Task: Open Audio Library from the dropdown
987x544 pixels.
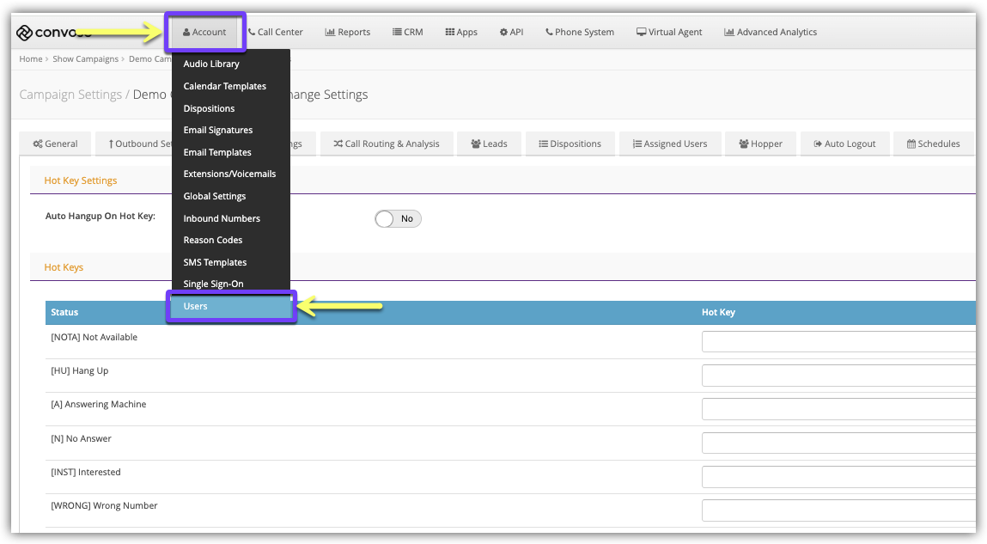Action: point(211,64)
